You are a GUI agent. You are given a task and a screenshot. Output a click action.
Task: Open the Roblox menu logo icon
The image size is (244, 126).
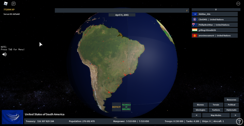pos(5,4)
